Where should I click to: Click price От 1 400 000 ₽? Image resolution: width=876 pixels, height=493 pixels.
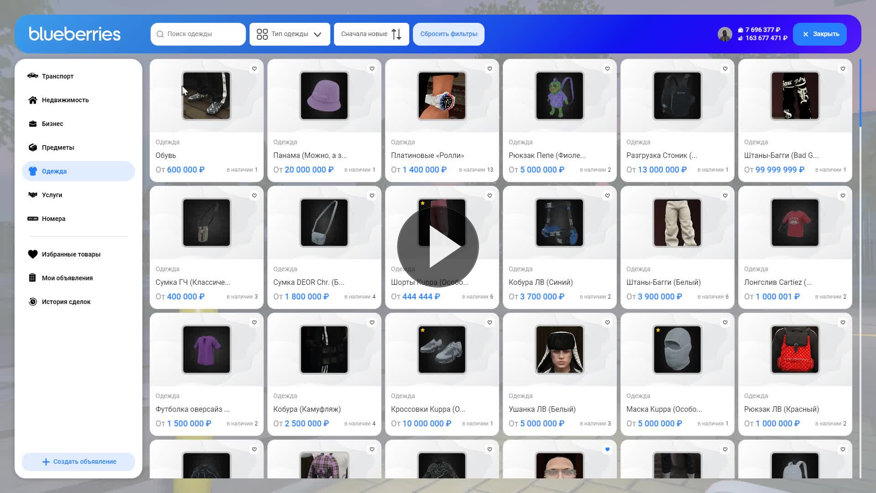pyautogui.click(x=419, y=170)
